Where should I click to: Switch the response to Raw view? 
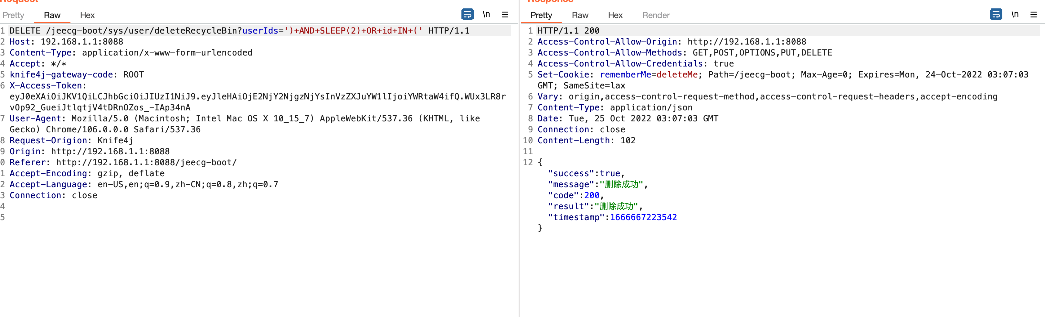click(x=580, y=15)
